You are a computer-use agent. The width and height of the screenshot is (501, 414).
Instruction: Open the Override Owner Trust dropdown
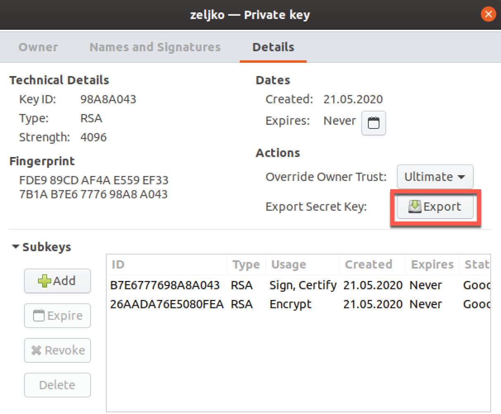pos(435,177)
